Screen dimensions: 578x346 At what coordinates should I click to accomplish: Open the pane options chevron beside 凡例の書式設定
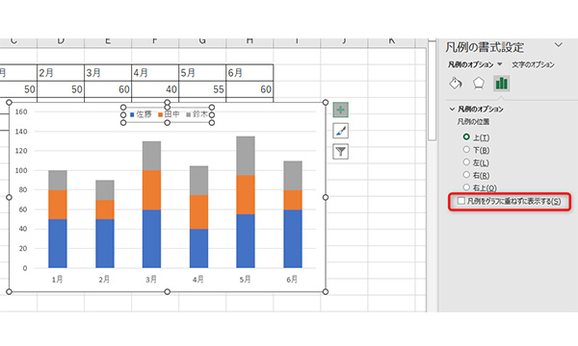click(x=559, y=45)
